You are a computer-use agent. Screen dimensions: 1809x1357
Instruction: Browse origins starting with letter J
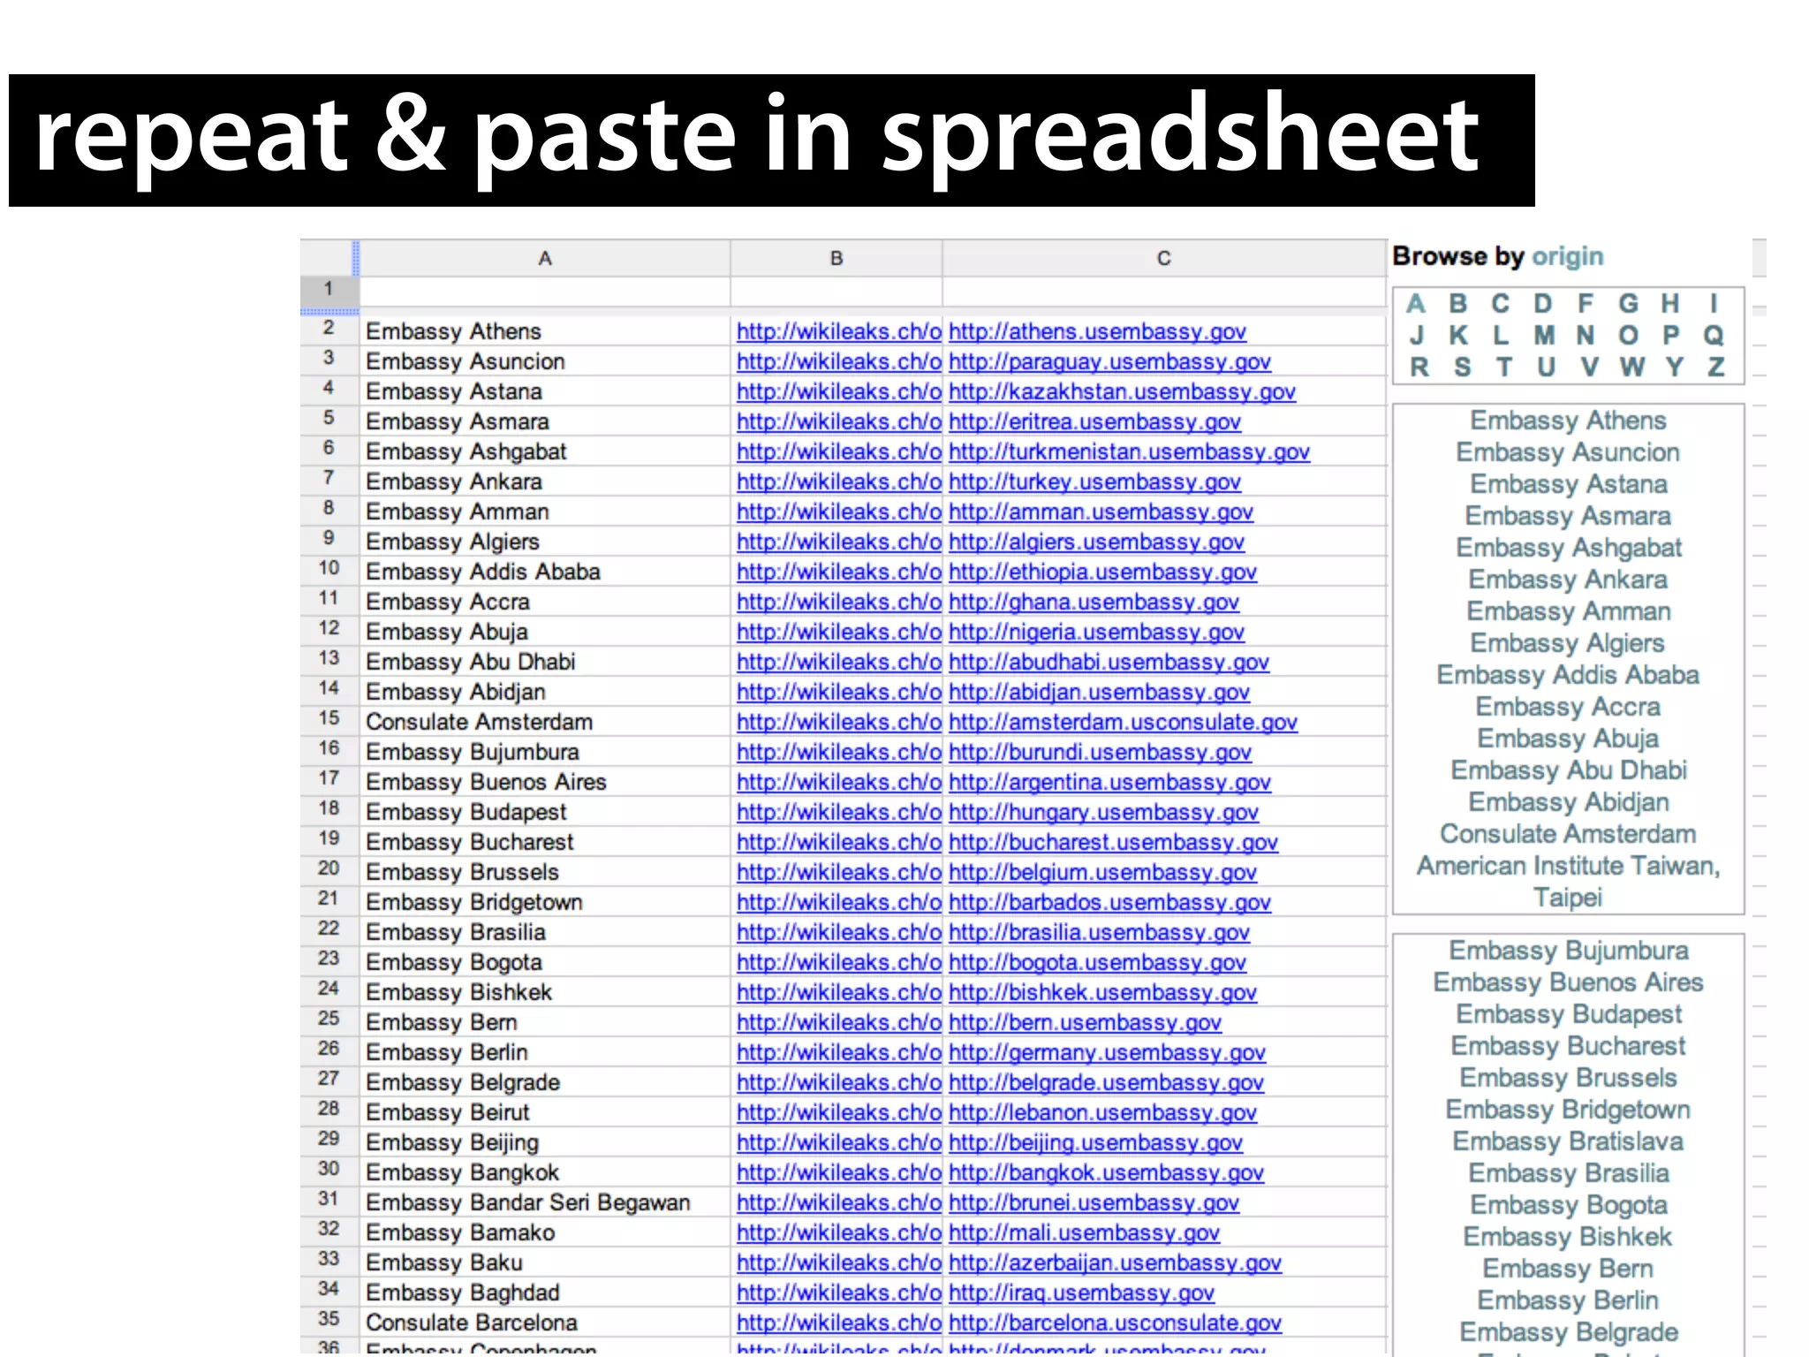tap(1417, 336)
